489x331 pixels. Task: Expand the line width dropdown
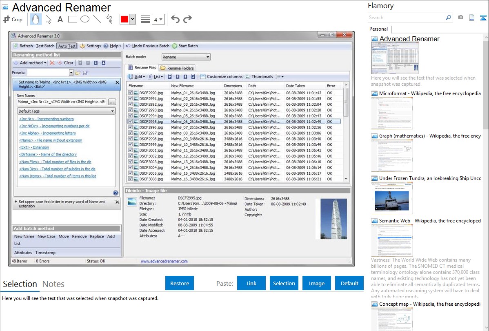(x=161, y=19)
